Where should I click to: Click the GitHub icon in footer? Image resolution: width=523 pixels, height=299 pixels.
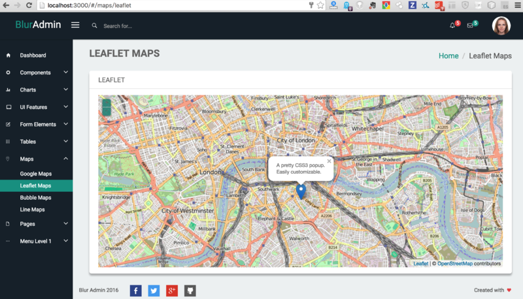pos(190,291)
